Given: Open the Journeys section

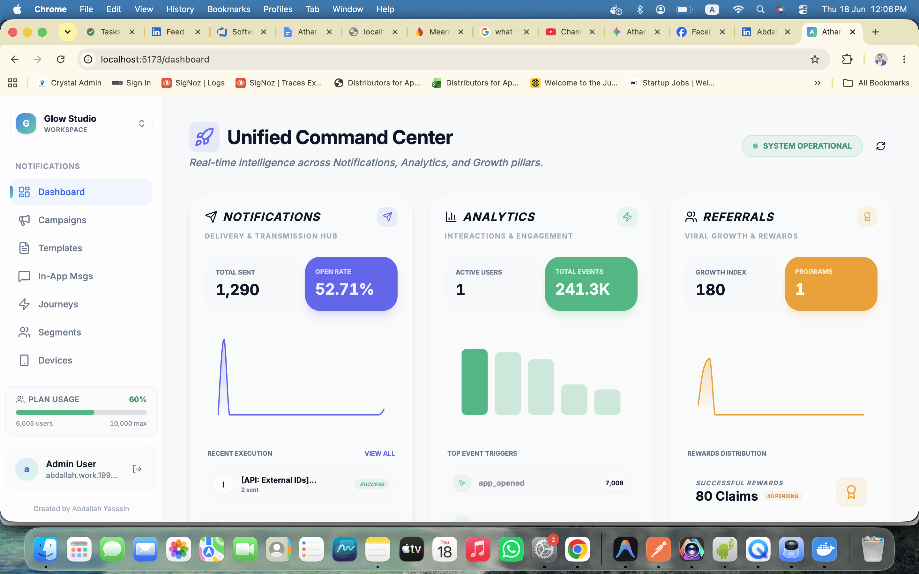Looking at the screenshot, I should 81,304.
